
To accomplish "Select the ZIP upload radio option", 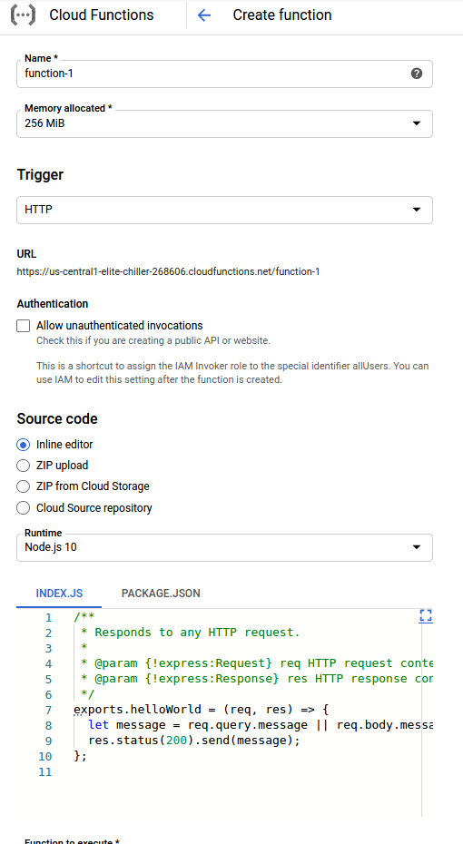I will 24,465.
